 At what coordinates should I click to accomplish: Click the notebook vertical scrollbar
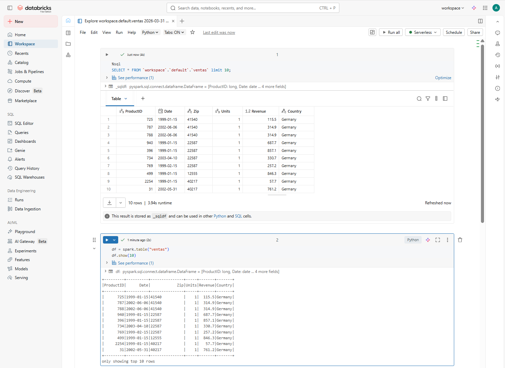pyautogui.click(x=482, y=134)
